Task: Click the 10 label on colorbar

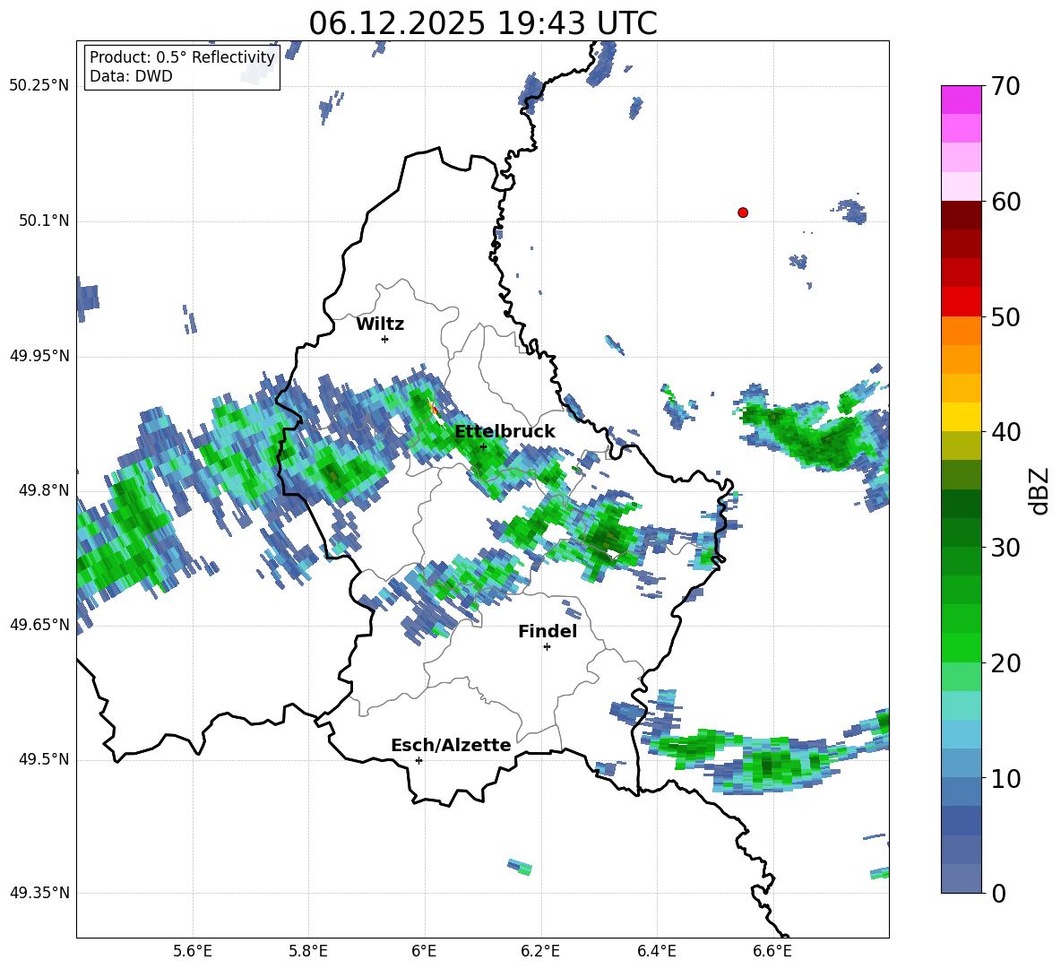Action: [x=1005, y=778]
